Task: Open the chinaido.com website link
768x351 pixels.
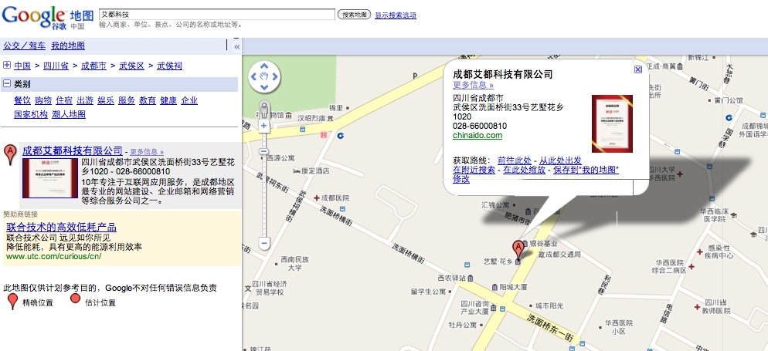Action: pos(477,136)
